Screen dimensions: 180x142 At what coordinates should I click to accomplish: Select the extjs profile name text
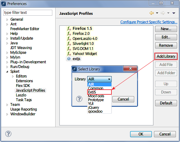pos(77,59)
